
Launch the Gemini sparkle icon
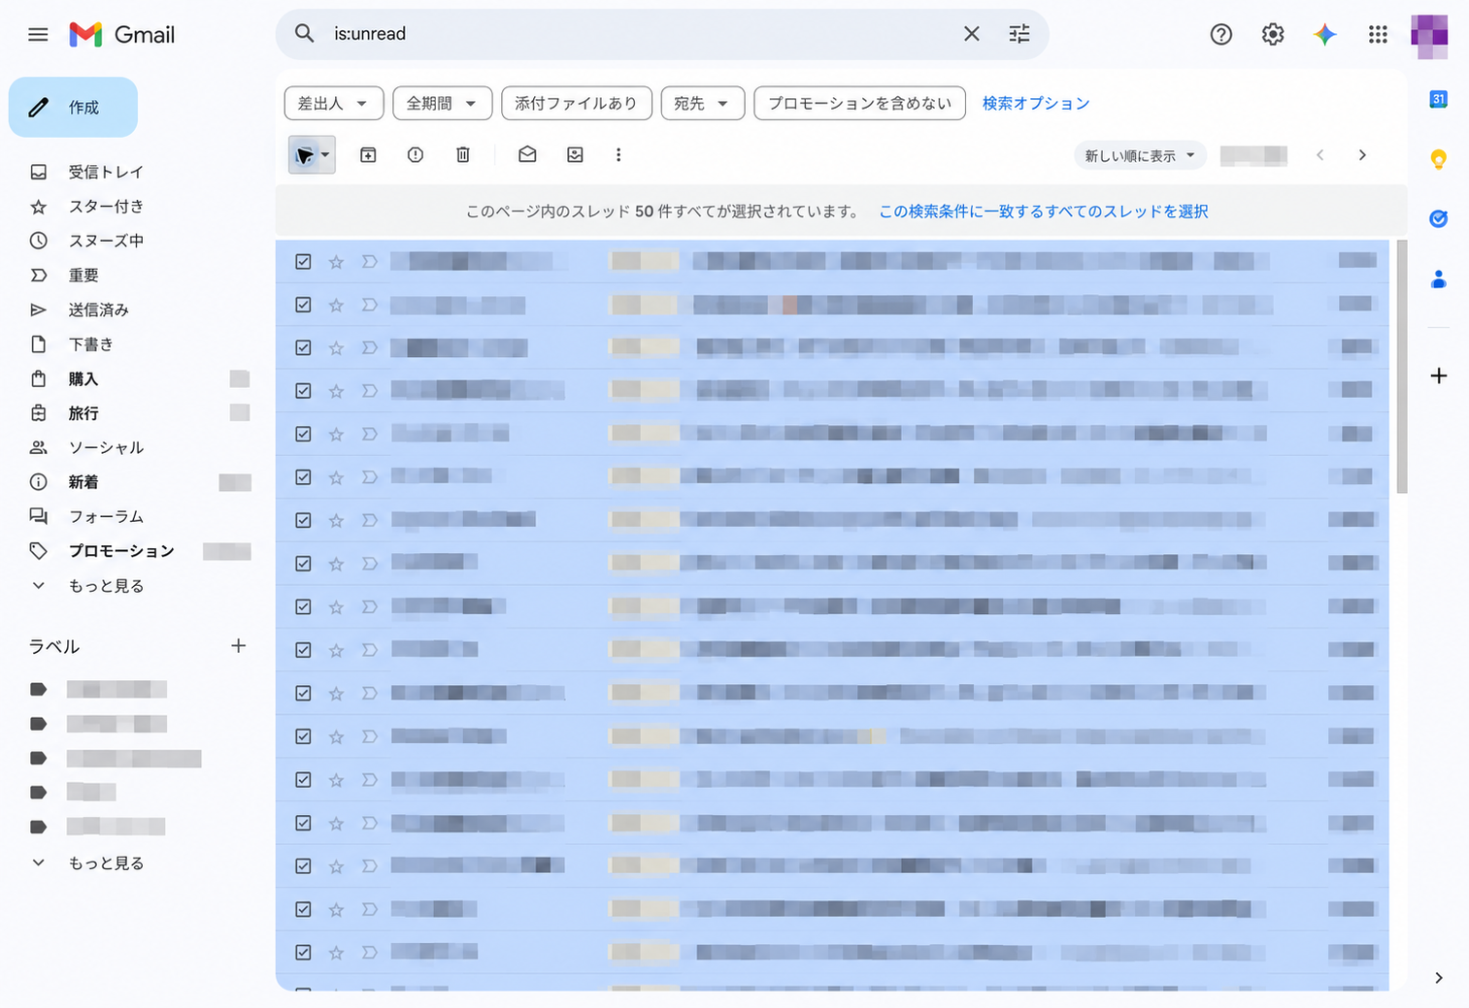coord(1325,35)
